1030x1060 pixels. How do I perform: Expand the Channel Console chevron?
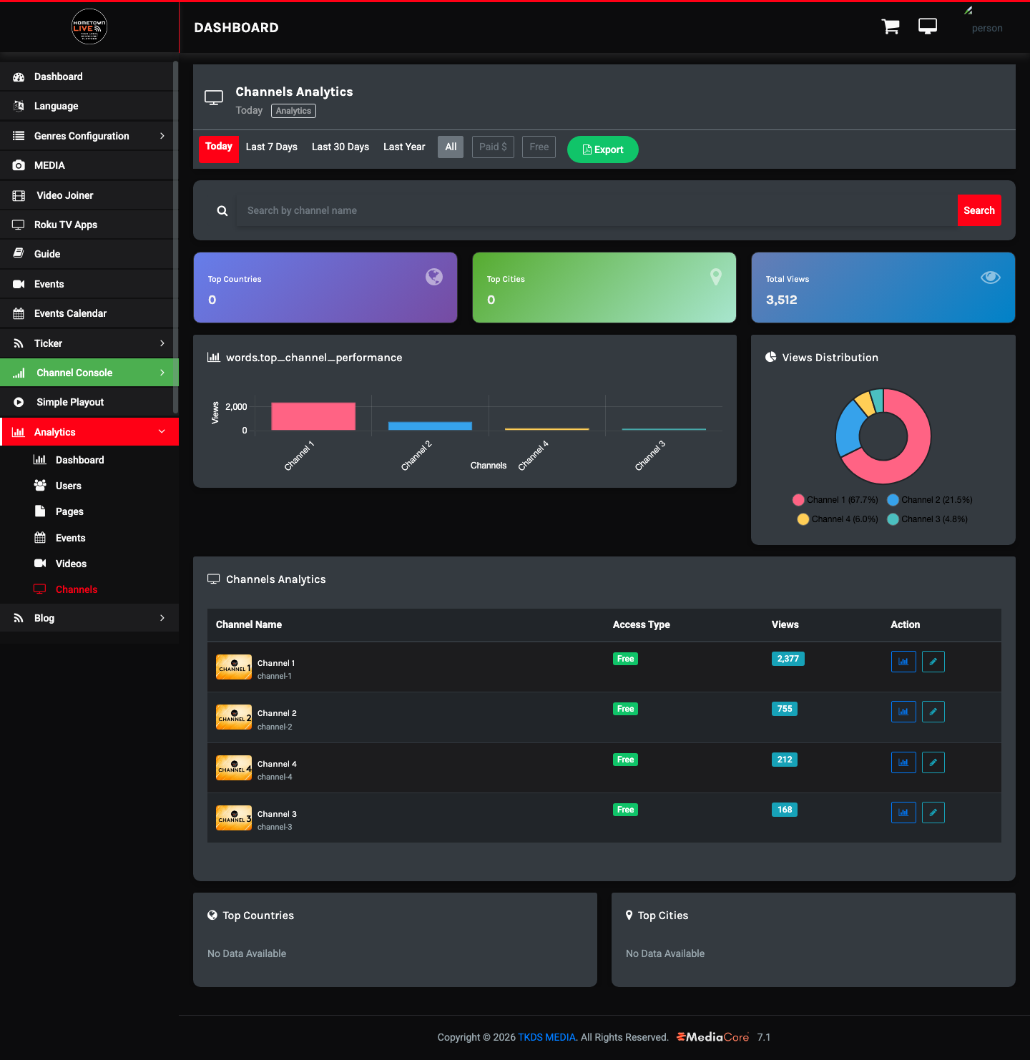coord(162,373)
